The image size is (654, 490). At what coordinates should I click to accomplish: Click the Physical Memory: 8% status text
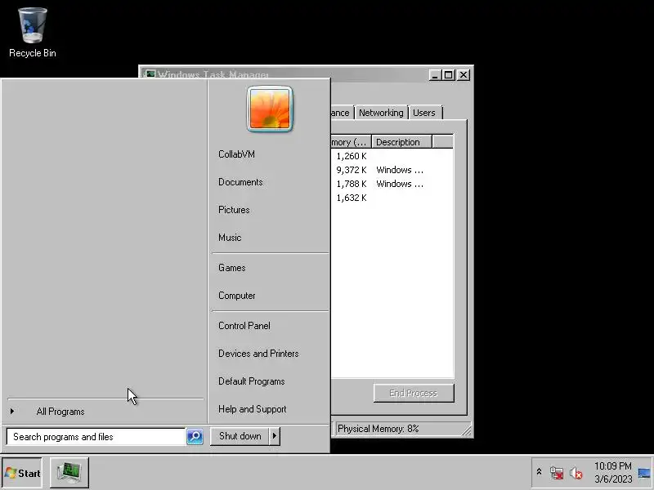click(378, 429)
